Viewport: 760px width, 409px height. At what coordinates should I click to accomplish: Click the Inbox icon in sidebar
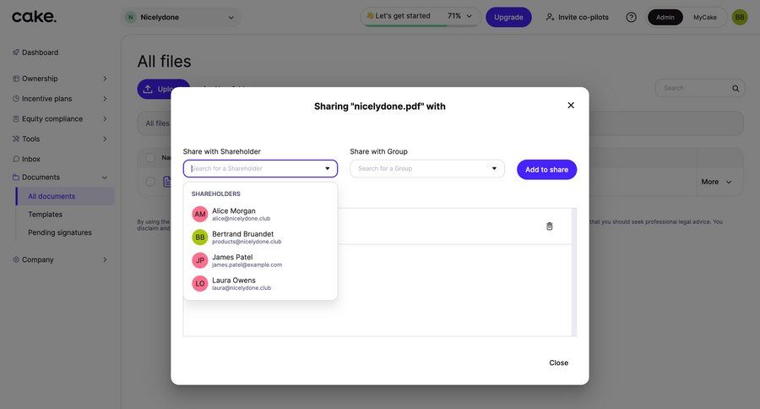(x=16, y=159)
